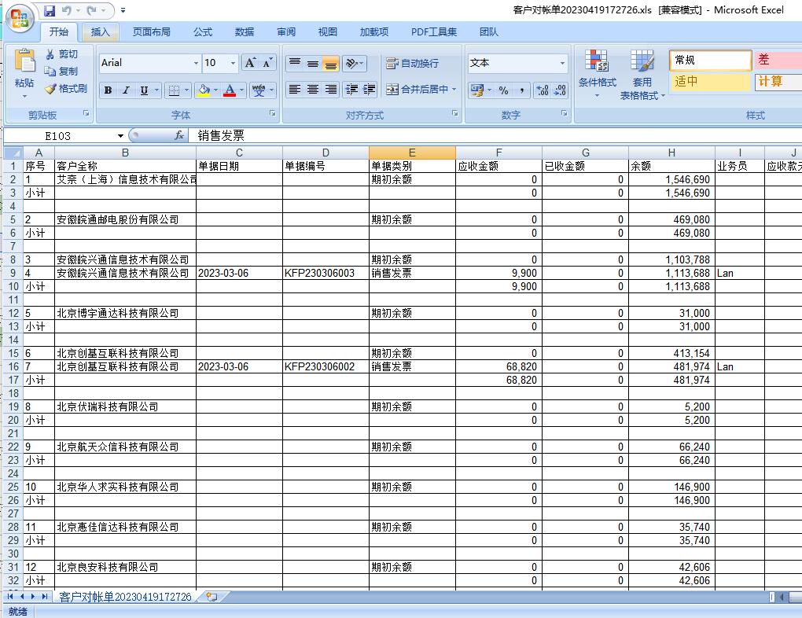This screenshot has height=618, width=802.
Task: Click the borders icon in font group
Action: click(174, 90)
